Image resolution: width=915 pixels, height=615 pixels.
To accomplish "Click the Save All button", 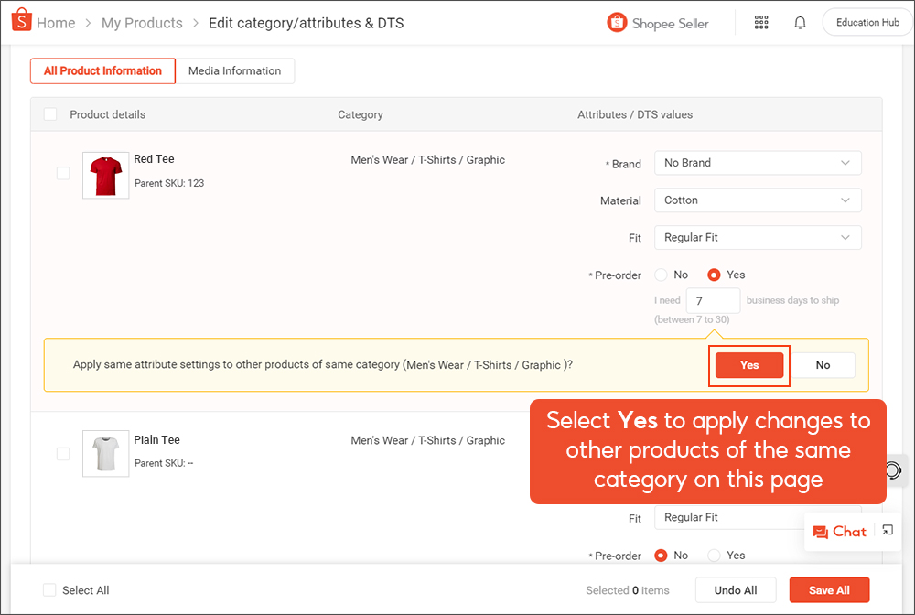I will point(829,590).
